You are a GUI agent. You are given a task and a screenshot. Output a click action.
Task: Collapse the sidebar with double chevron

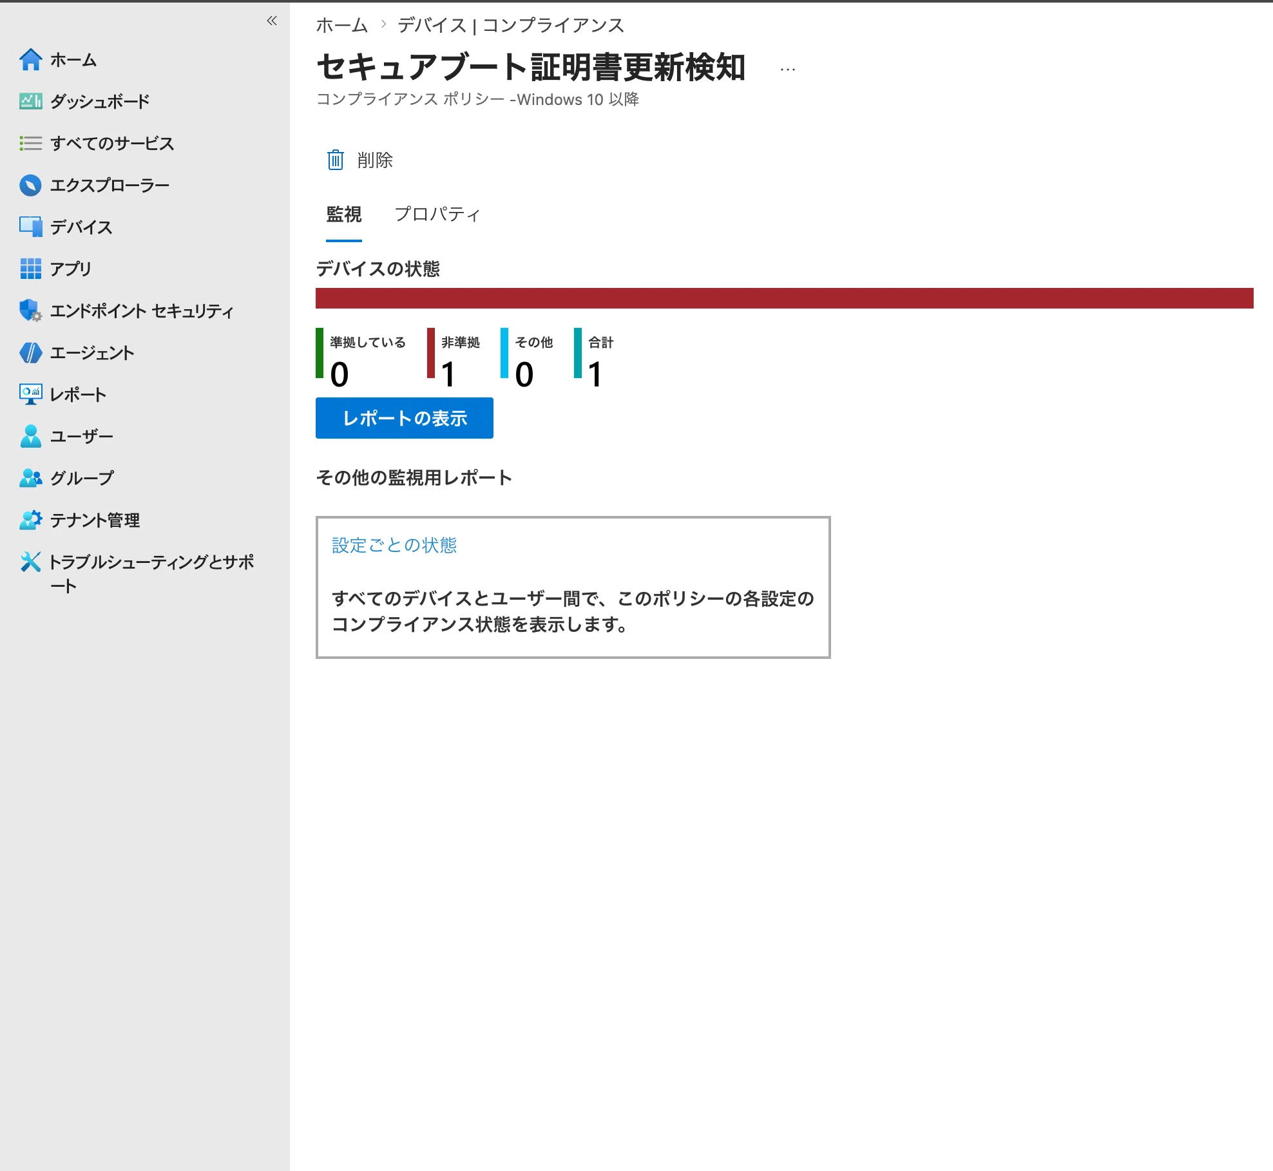(x=272, y=21)
